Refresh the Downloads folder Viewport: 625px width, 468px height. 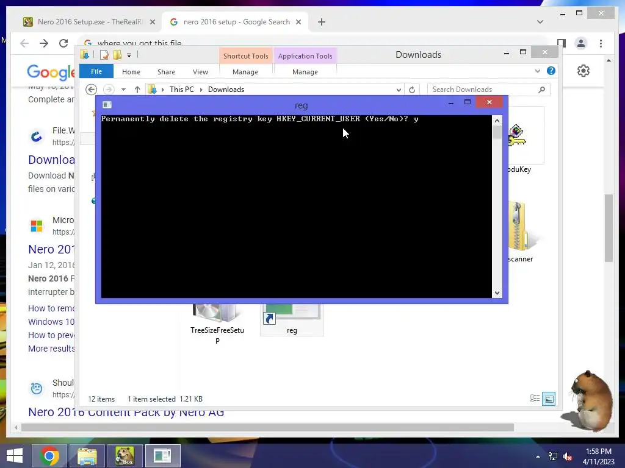(412, 90)
